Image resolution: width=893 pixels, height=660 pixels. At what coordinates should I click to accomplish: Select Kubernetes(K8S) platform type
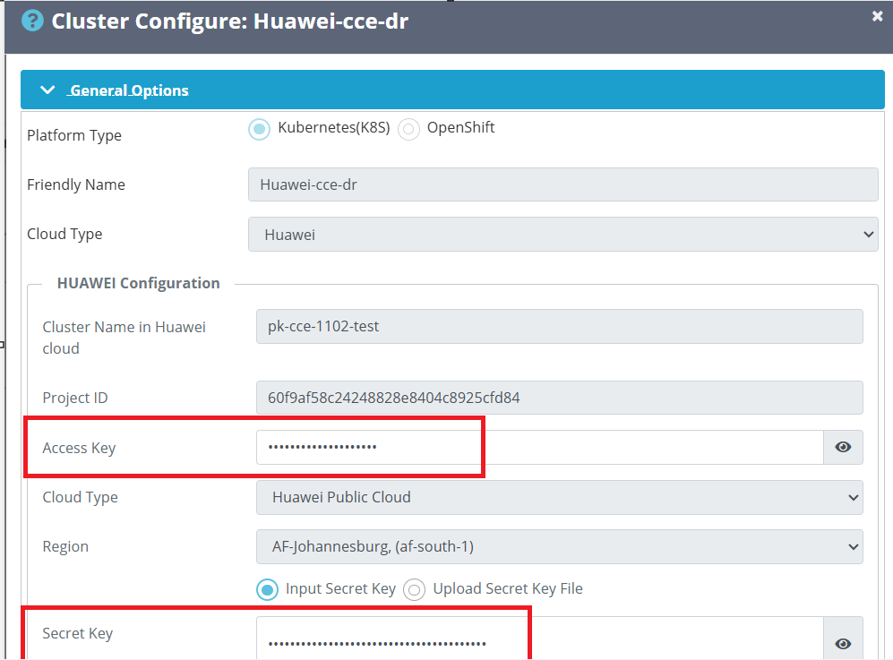tap(259, 129)
